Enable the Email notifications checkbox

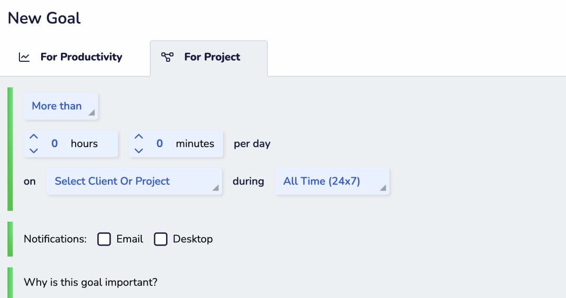coord(104,240)
